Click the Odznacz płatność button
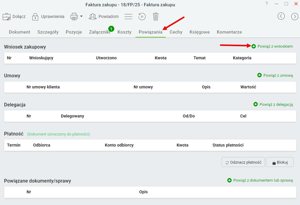Viewport: 300px width, 205px height. click(x=243, y=162)
